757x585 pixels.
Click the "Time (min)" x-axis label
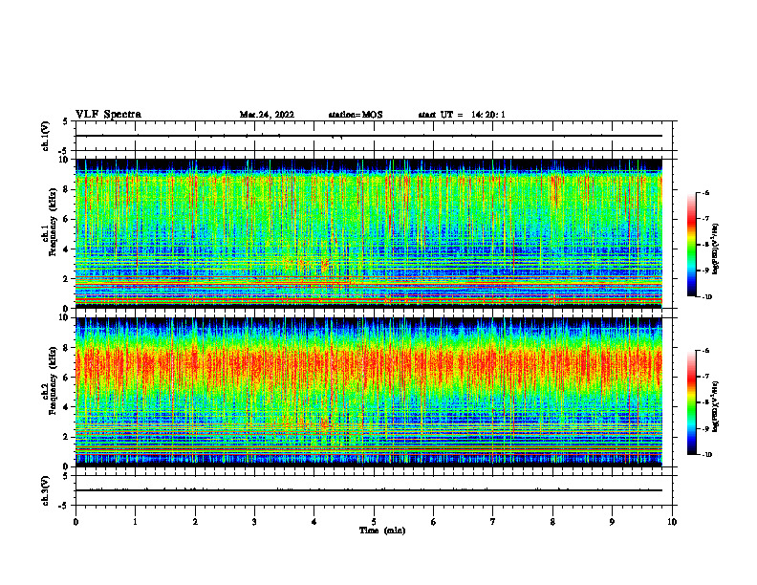pyautogui.click(x=382, y=531)
